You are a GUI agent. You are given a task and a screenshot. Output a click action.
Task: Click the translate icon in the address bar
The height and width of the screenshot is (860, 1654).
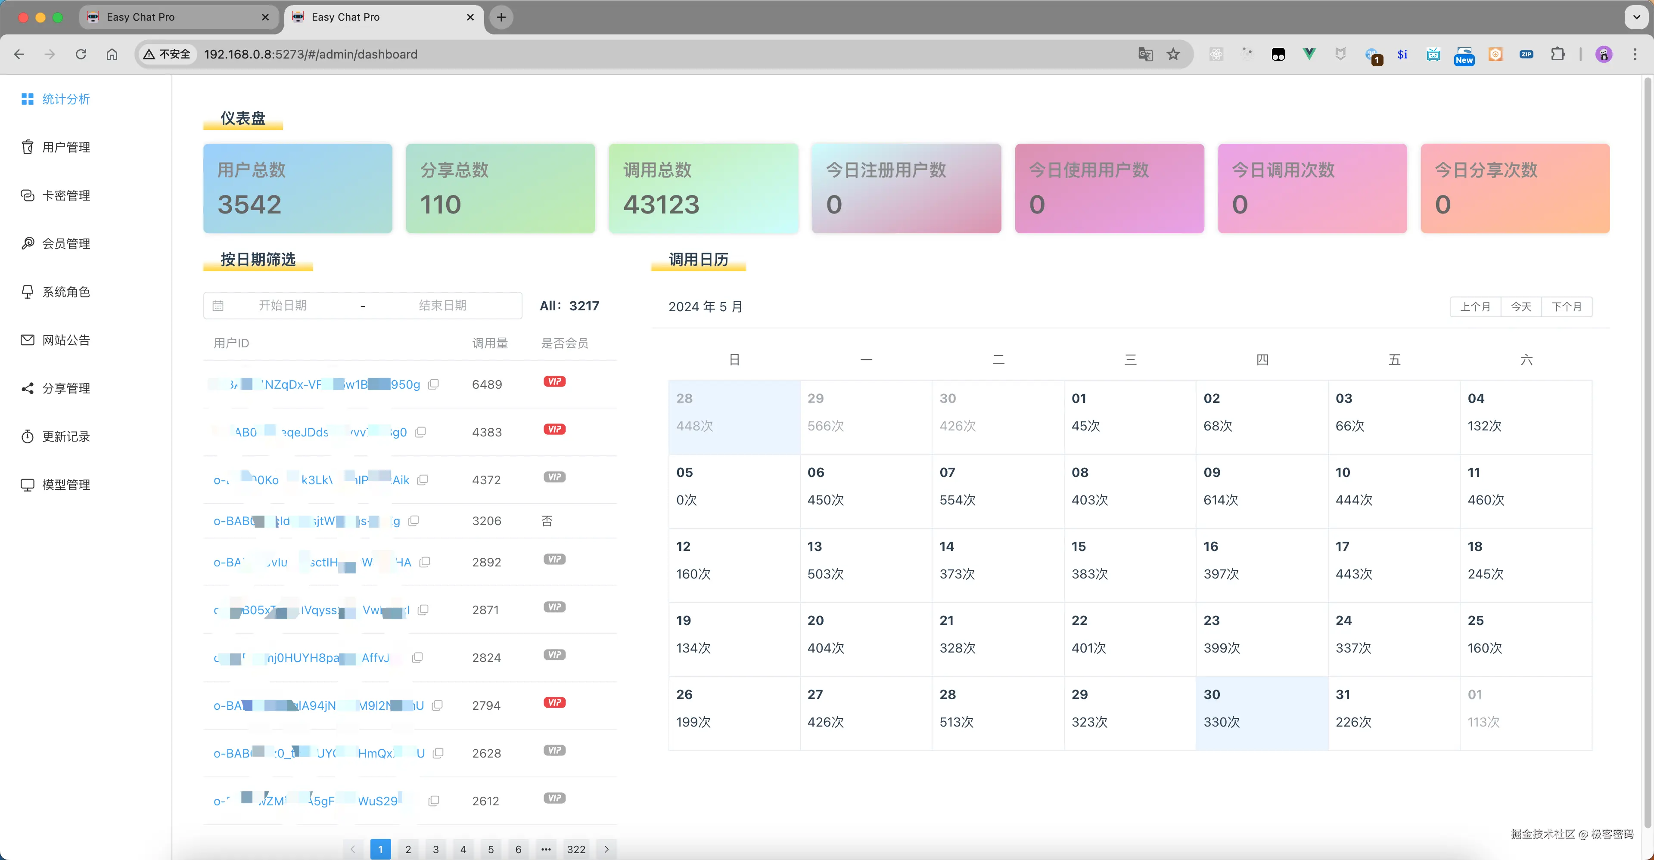tap(1144, 54)
